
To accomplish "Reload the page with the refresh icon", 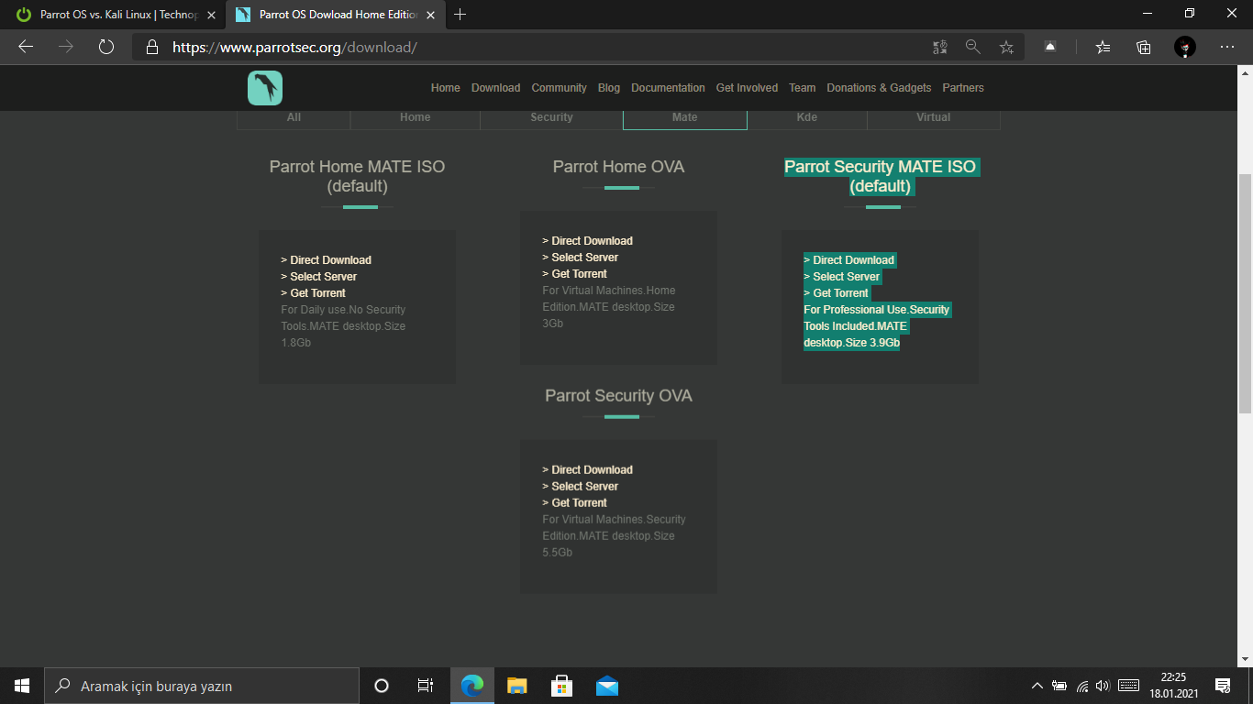I will click(x=106, y=47).
